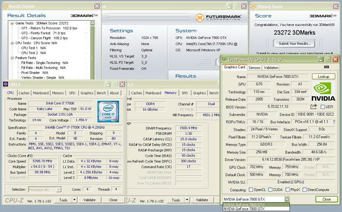Select the CPU Test 1 row
Screen dimensions: 342x212
coord(34,48)
